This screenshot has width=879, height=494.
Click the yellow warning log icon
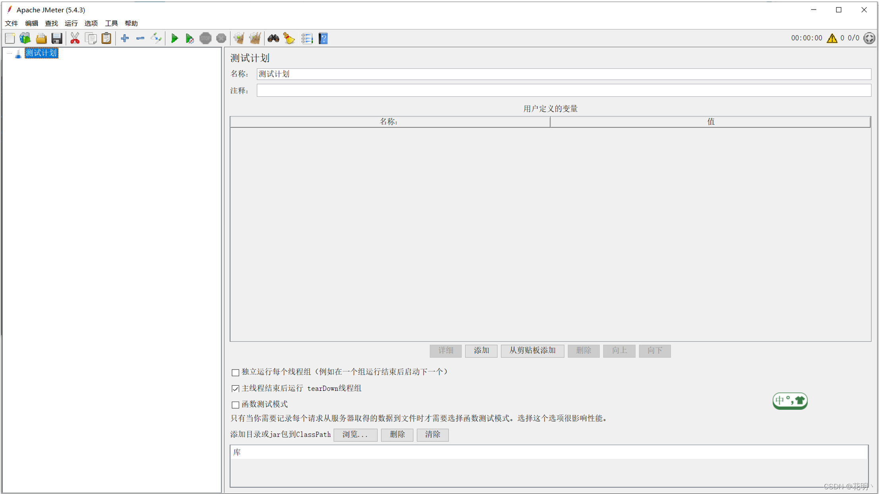832,38
